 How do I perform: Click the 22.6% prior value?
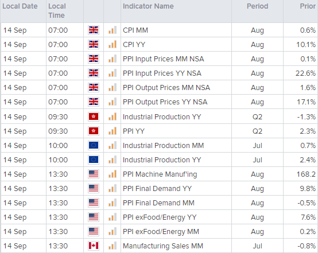pyautogui.click(x=305, y=73)
